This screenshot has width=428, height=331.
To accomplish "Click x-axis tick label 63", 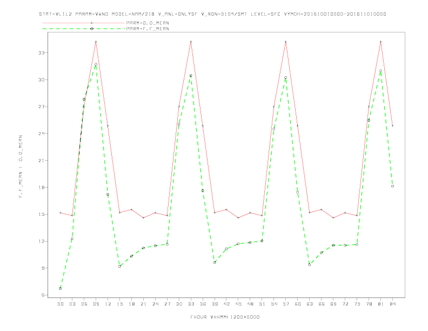I will pos(310,304).
